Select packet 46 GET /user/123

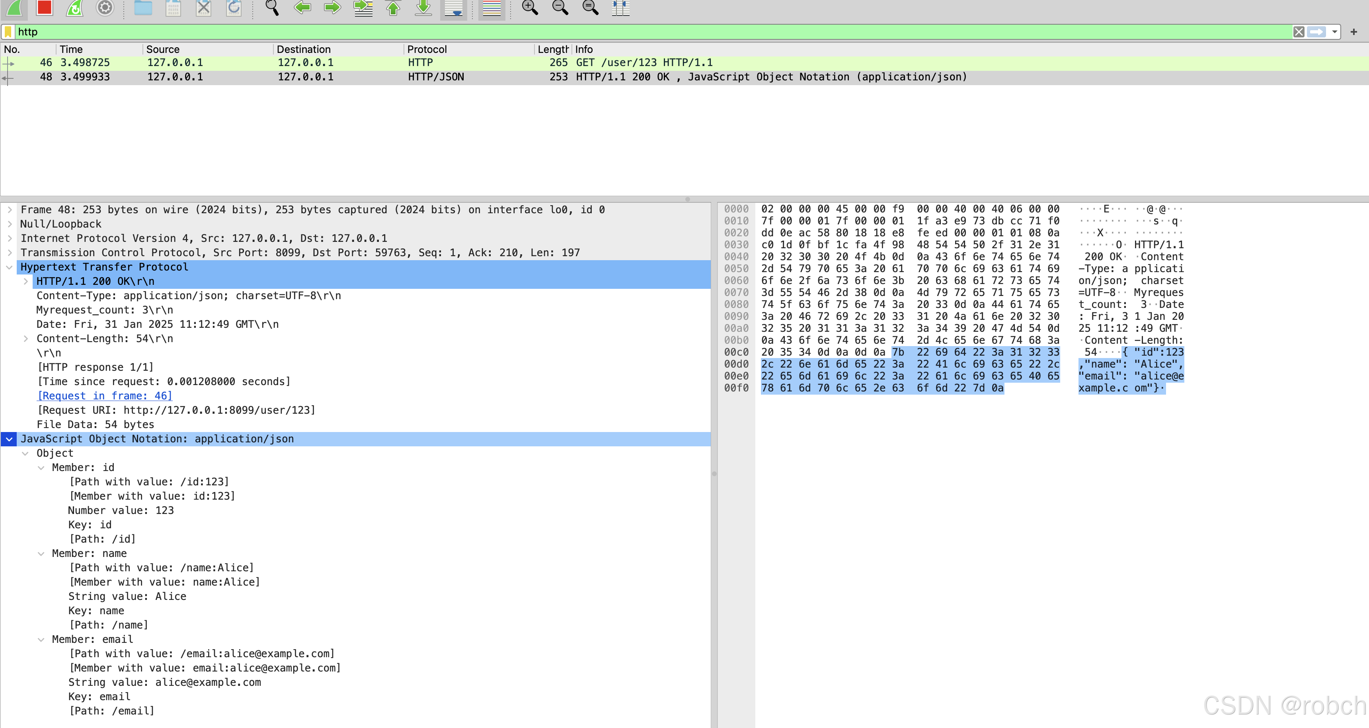(x=684, y=63)
